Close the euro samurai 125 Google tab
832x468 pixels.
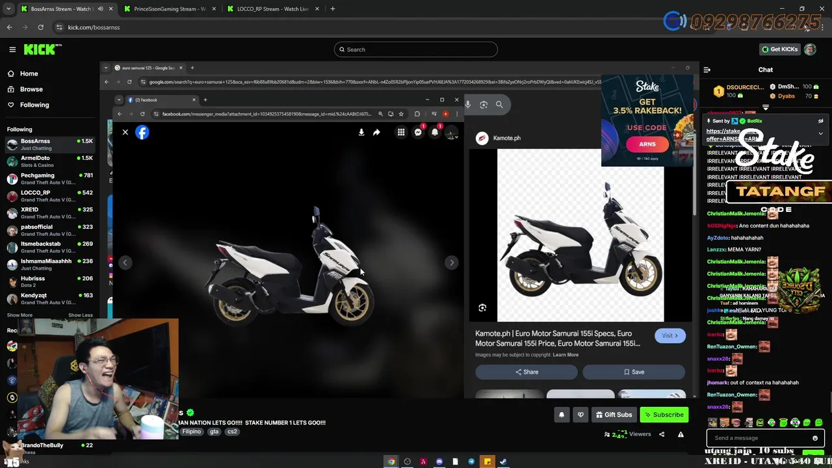coord(181,68)
